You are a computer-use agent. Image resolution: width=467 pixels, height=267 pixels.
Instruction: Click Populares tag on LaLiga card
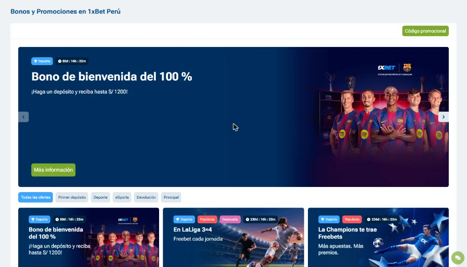click(207, 220)
